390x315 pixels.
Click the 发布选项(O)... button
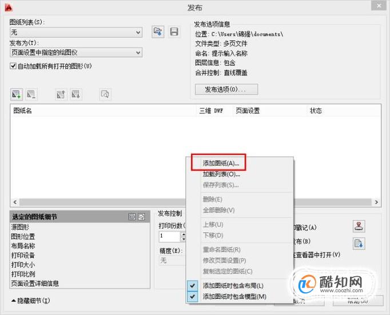pos(226,90)
